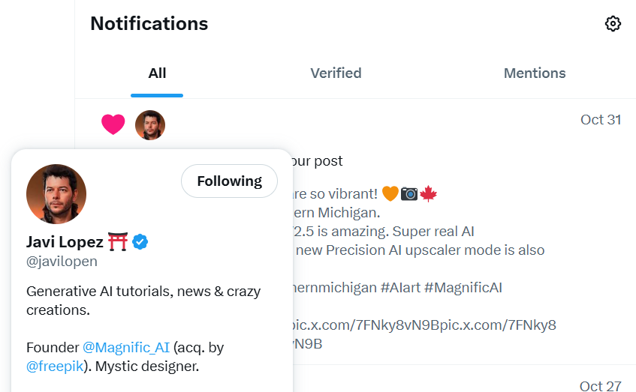Click the Oct 31 notification timestamp

[x=601, y=120]
